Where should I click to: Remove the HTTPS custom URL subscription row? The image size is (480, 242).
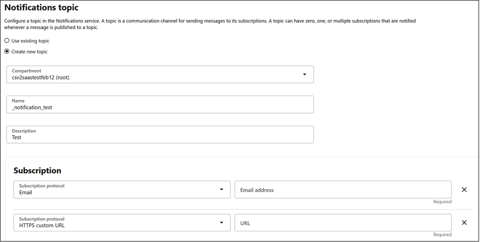click(464, 222)
